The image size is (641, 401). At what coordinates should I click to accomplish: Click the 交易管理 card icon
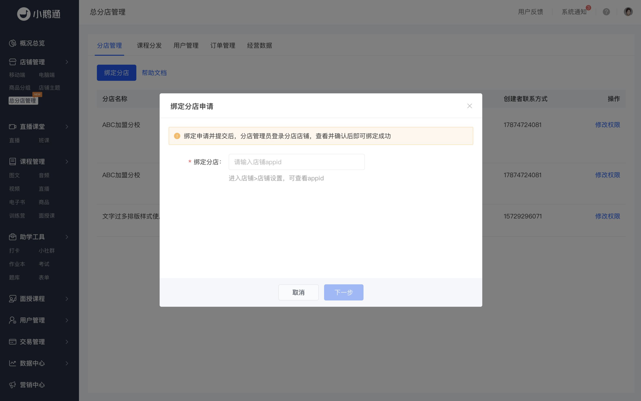[x=13, y=342]
